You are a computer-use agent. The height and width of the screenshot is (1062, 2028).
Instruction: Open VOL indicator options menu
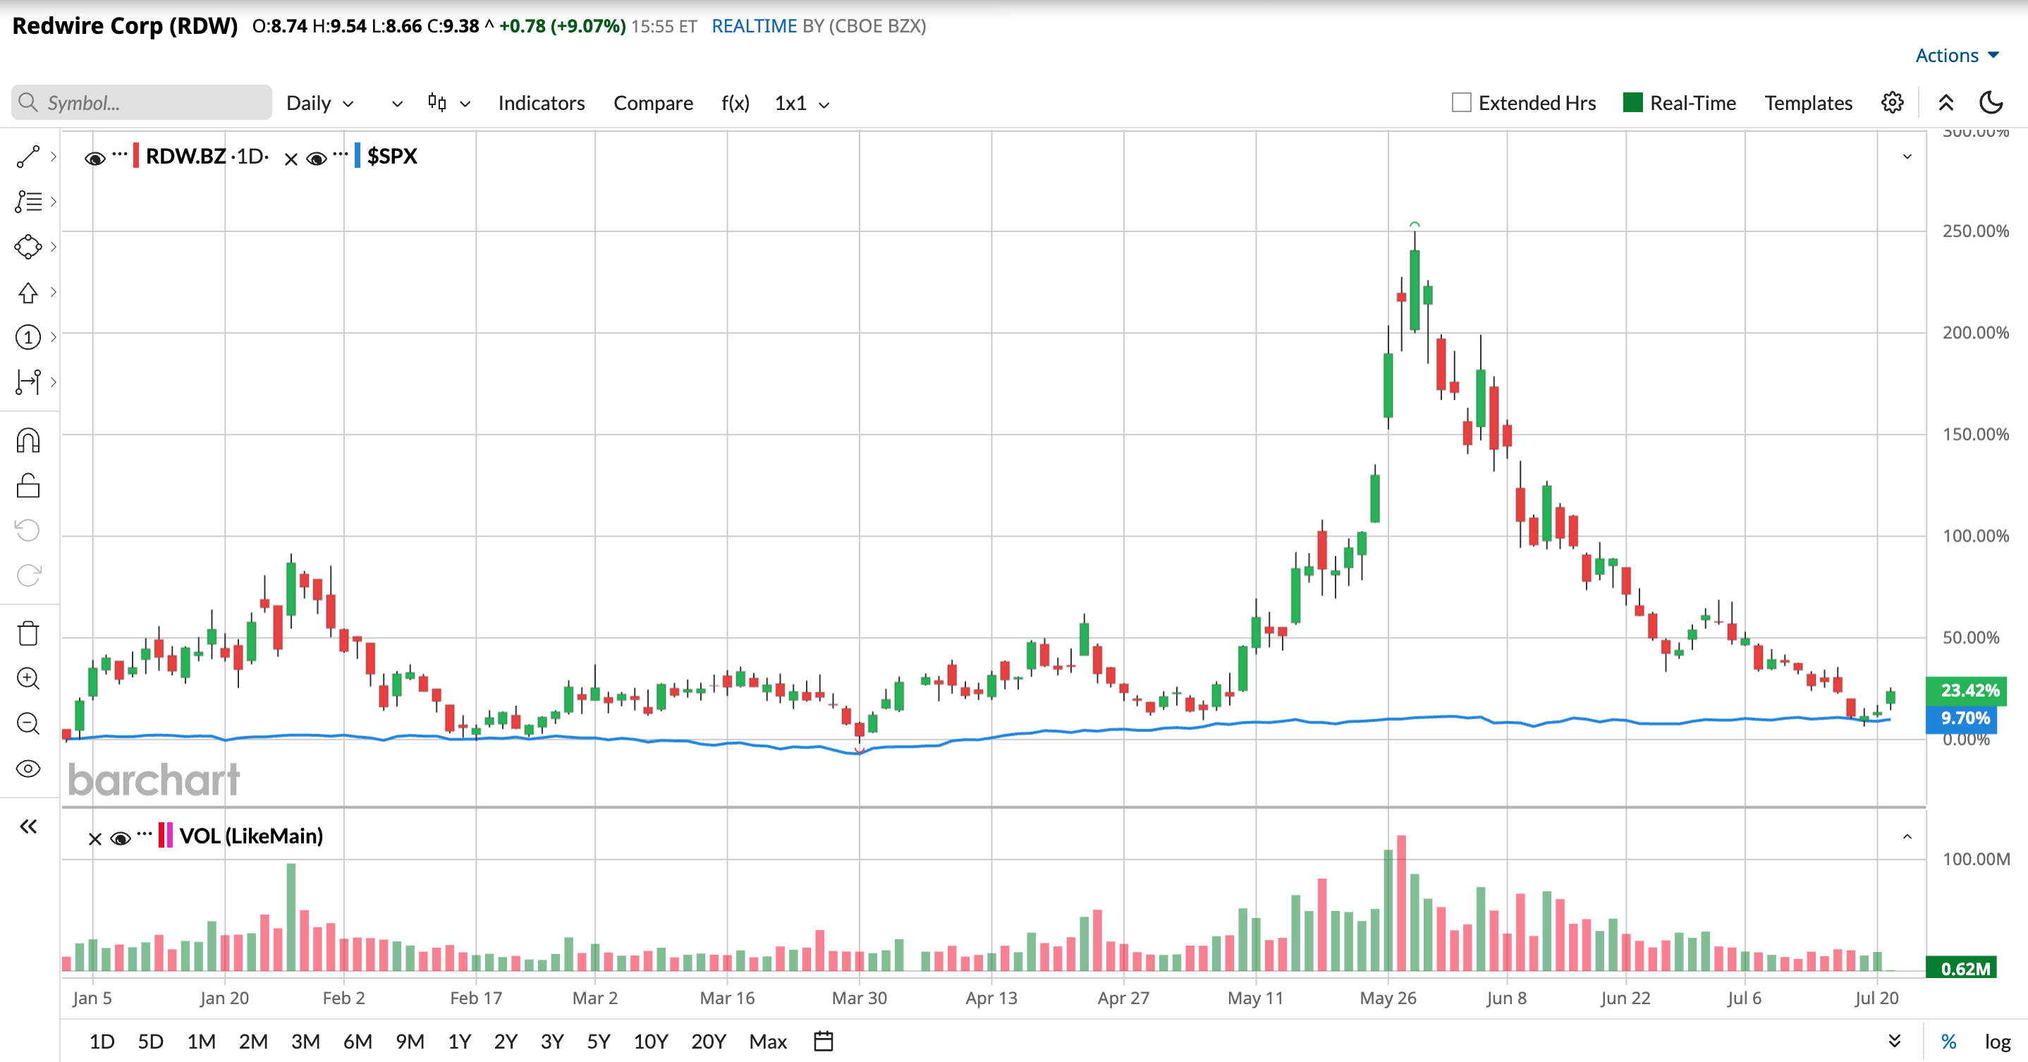point(144,834)
